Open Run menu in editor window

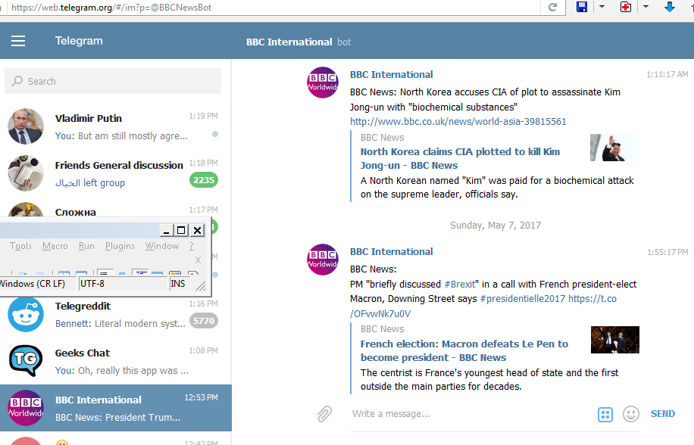(x=86, y=246)
